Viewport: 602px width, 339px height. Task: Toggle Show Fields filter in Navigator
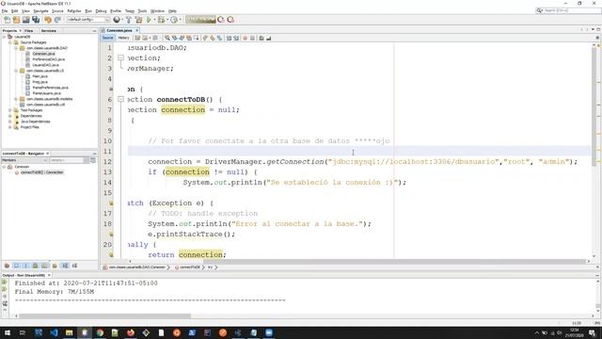(x=17, y=266)
